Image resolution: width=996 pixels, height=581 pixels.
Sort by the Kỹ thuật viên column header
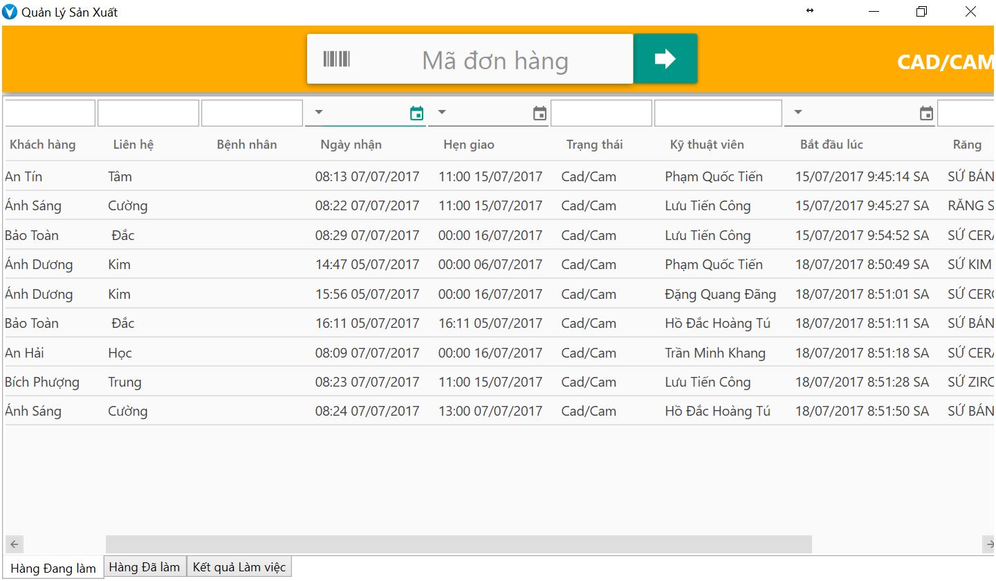[706, 145]
